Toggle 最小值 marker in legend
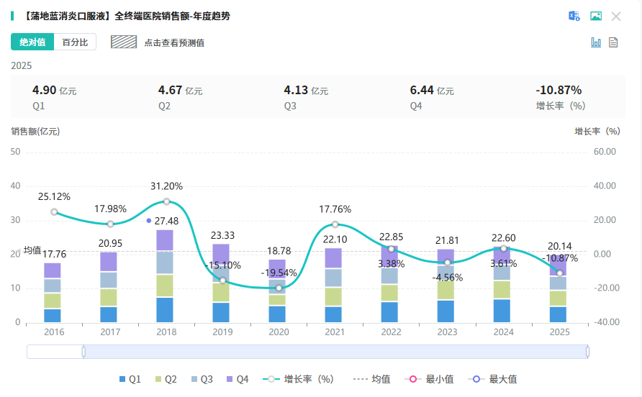Screen dimensions: 642x397 tap(429, 380)
